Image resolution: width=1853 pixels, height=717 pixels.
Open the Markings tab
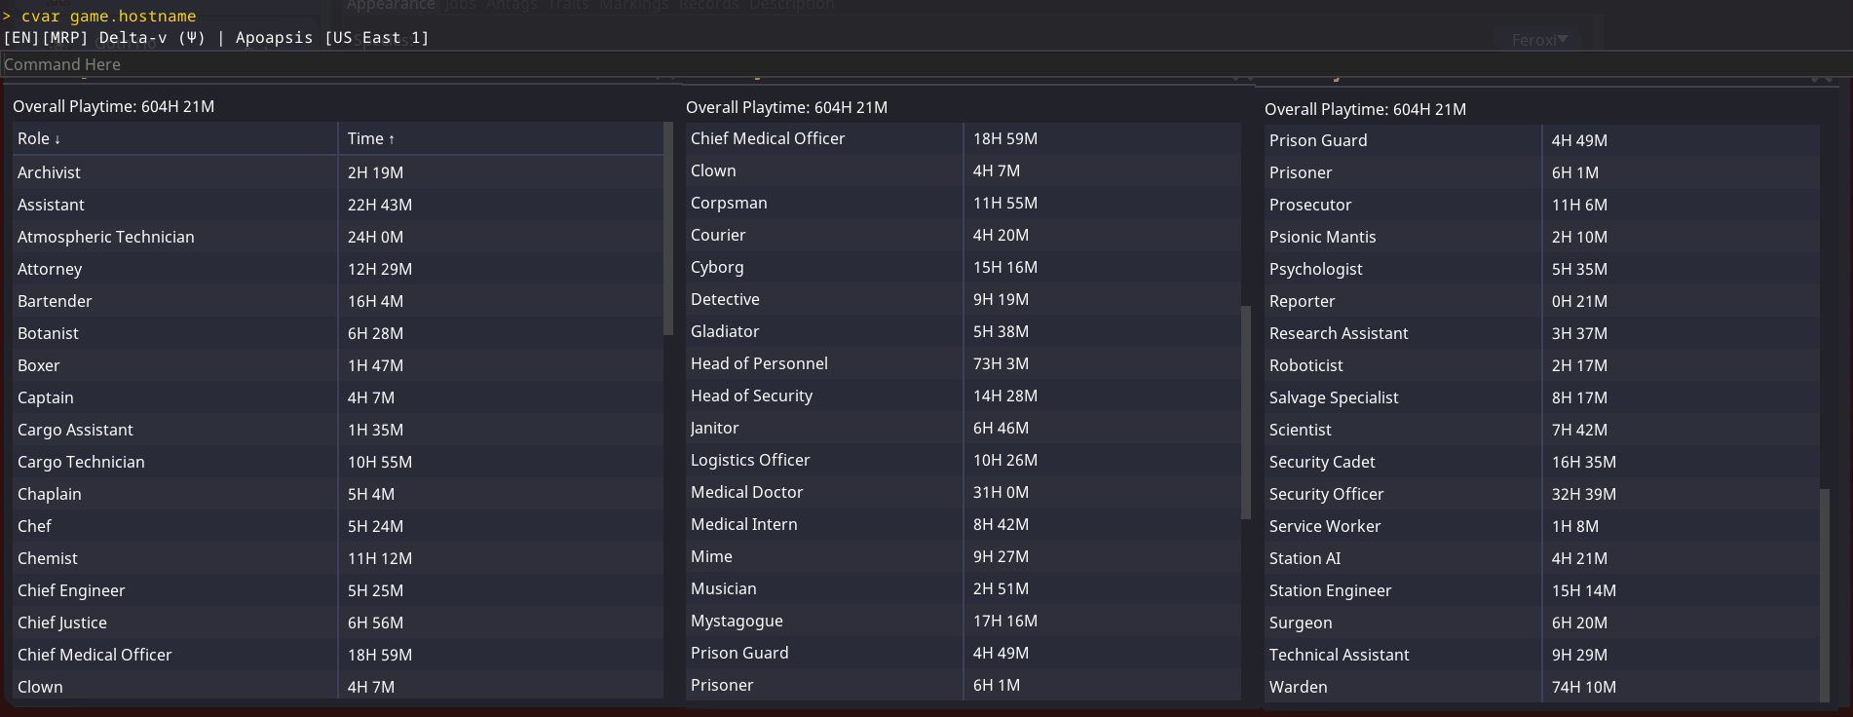tap(634, 5)
